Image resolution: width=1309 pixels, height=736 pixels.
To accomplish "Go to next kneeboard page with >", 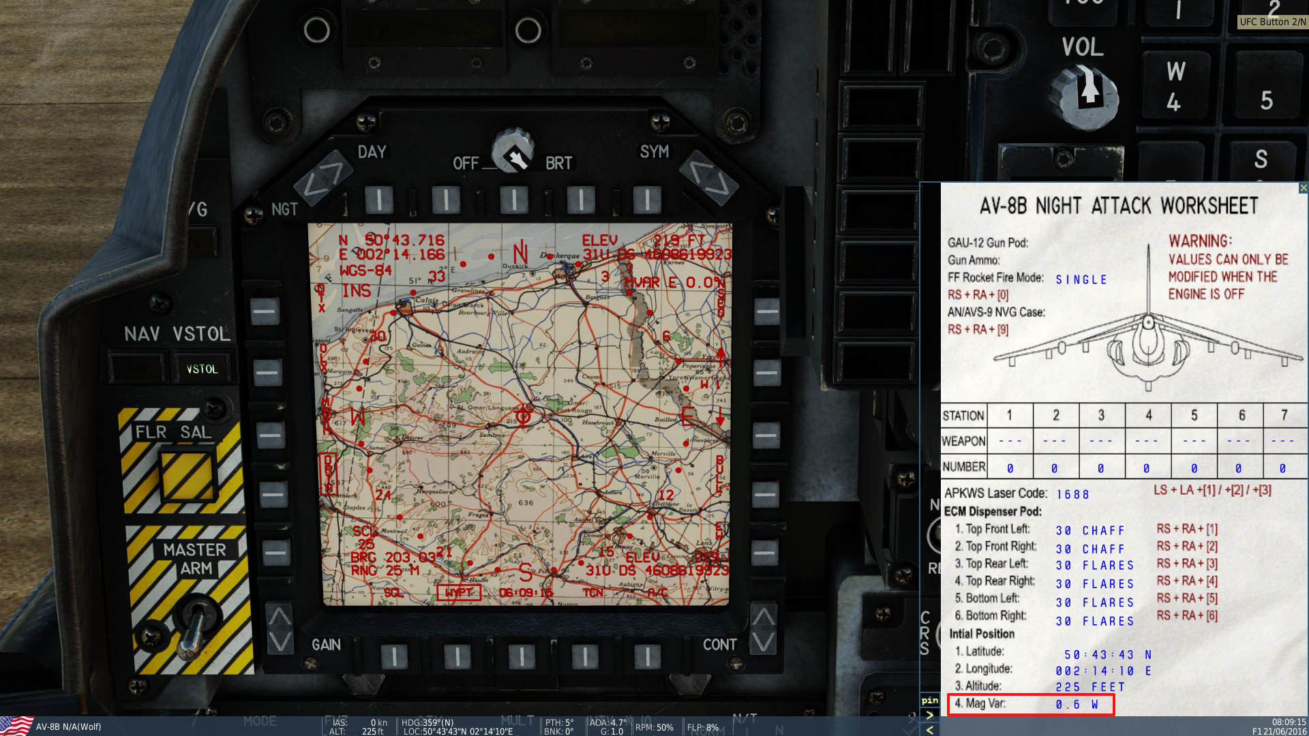I will [x=929, y=715].
